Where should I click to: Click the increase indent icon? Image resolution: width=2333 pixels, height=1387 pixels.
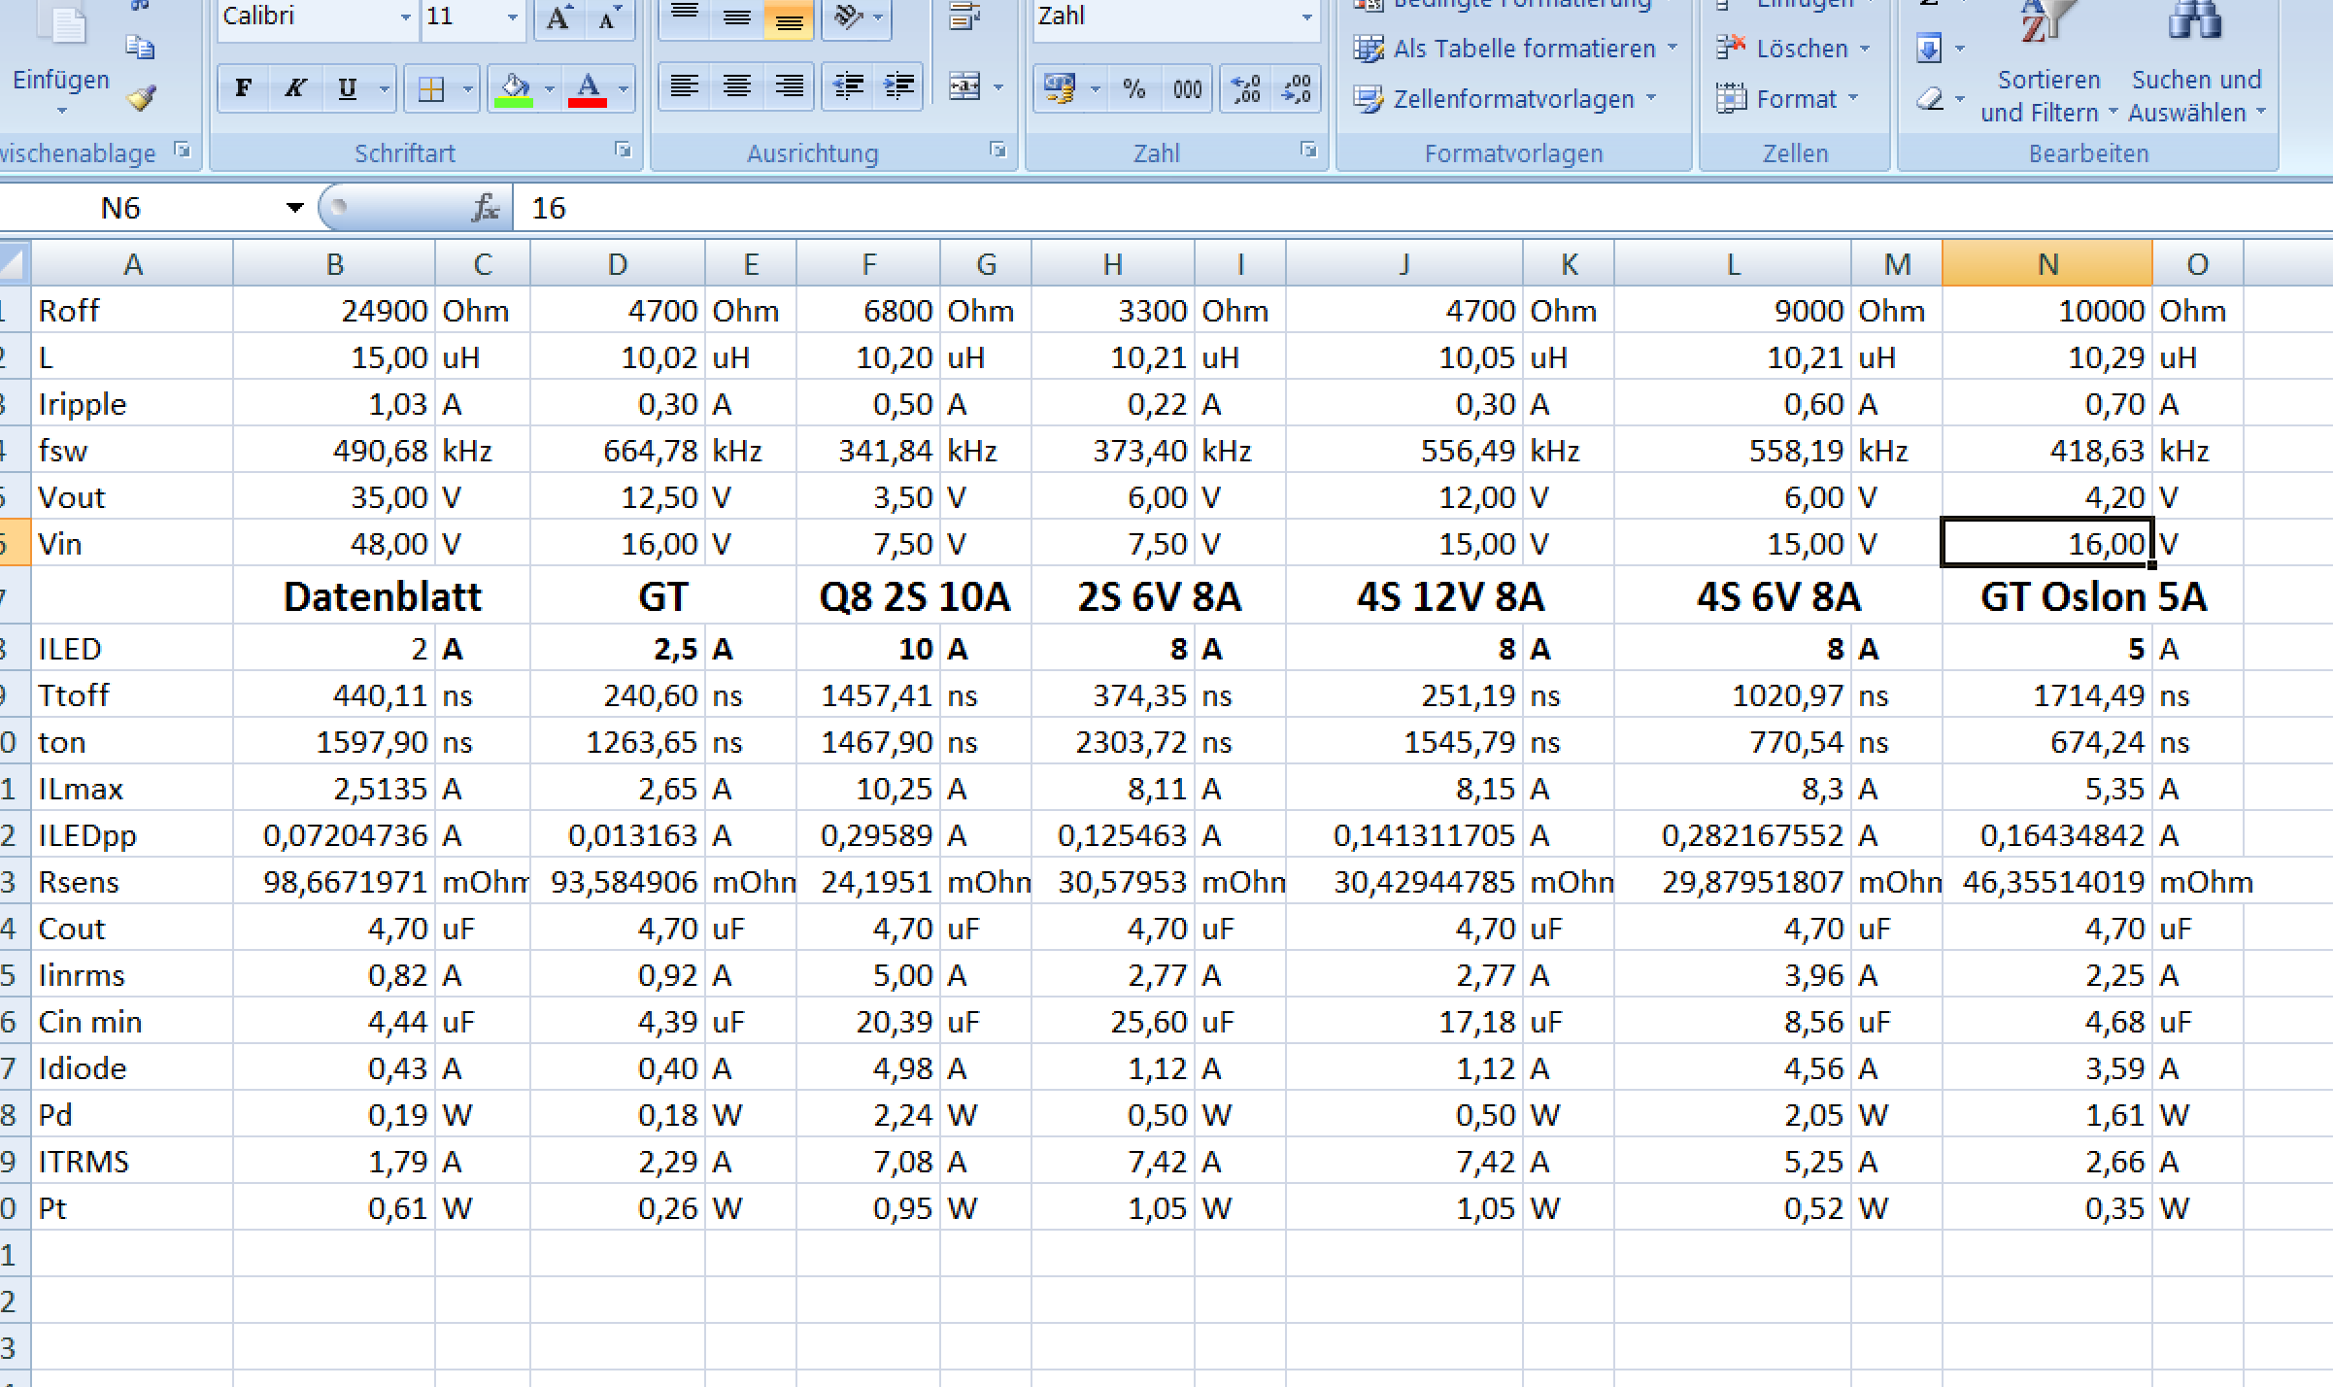(x=899, y=87)
